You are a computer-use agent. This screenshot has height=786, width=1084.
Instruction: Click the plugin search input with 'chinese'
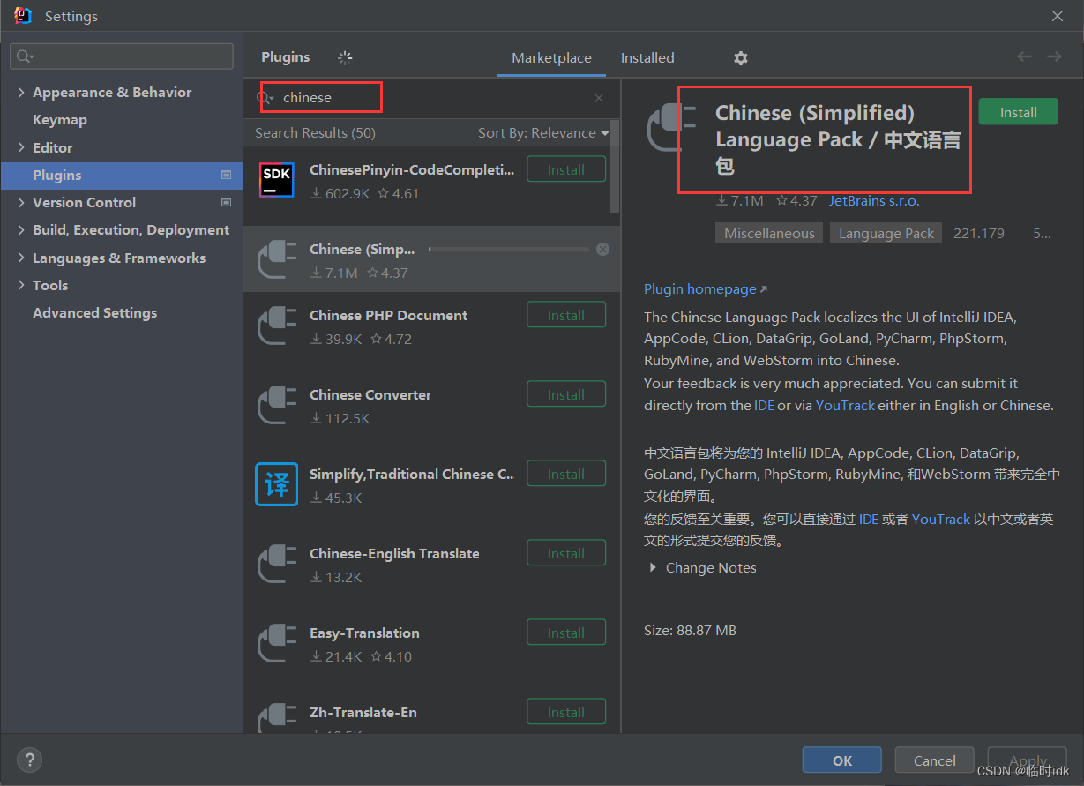click(432, 98)
